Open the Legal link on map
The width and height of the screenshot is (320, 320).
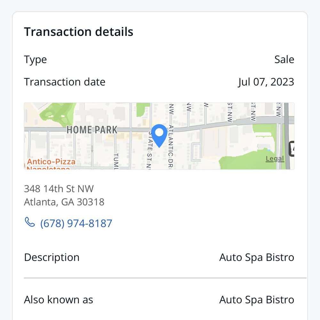(275, 159)
